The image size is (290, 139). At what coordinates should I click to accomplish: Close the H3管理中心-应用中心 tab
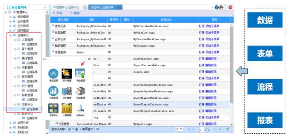pos(85,8)
